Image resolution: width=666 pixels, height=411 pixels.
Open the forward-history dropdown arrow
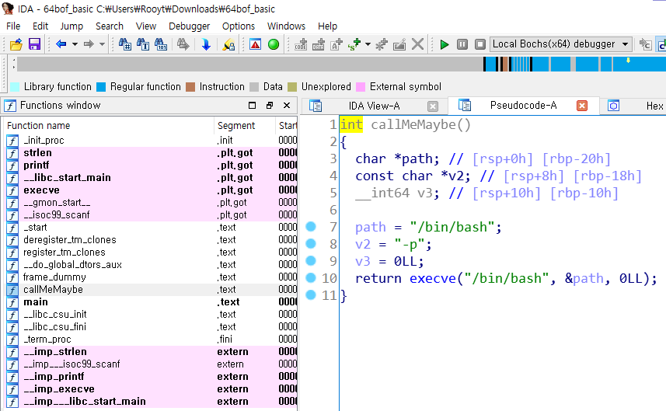[102, 44]
